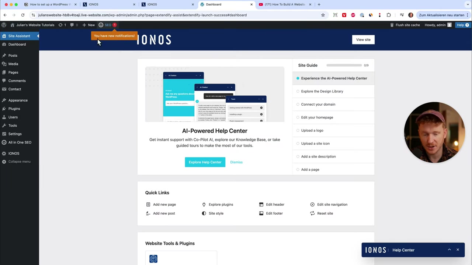Click the Site Guide progress bar

[x=344, y=65]
